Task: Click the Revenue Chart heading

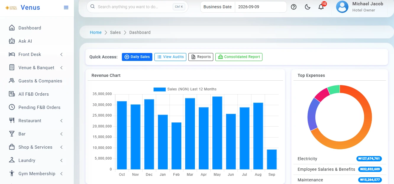Action: click(106, 75)
